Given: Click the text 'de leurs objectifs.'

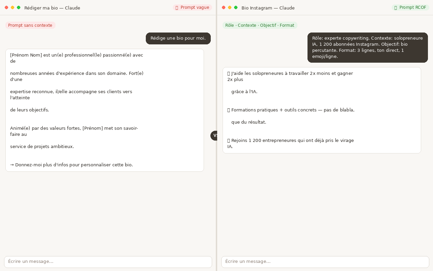Looking at the screenshot, I should click(29, 110).
